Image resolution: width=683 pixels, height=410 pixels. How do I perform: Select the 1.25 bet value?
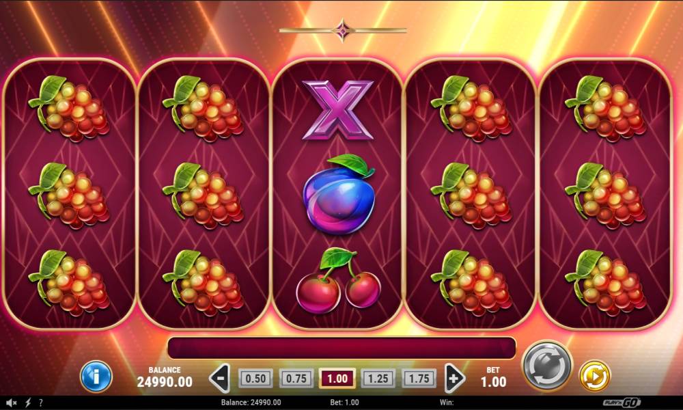tap(378, 378)
